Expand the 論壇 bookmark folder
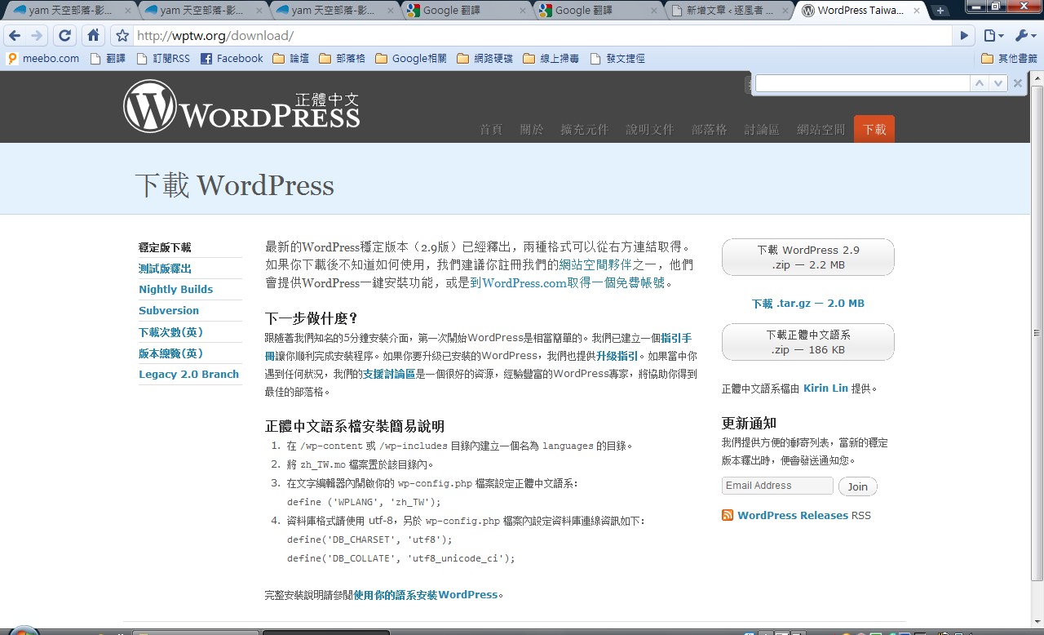The width and height of the screenshot is (1044, 635). [x=290, y=59]
